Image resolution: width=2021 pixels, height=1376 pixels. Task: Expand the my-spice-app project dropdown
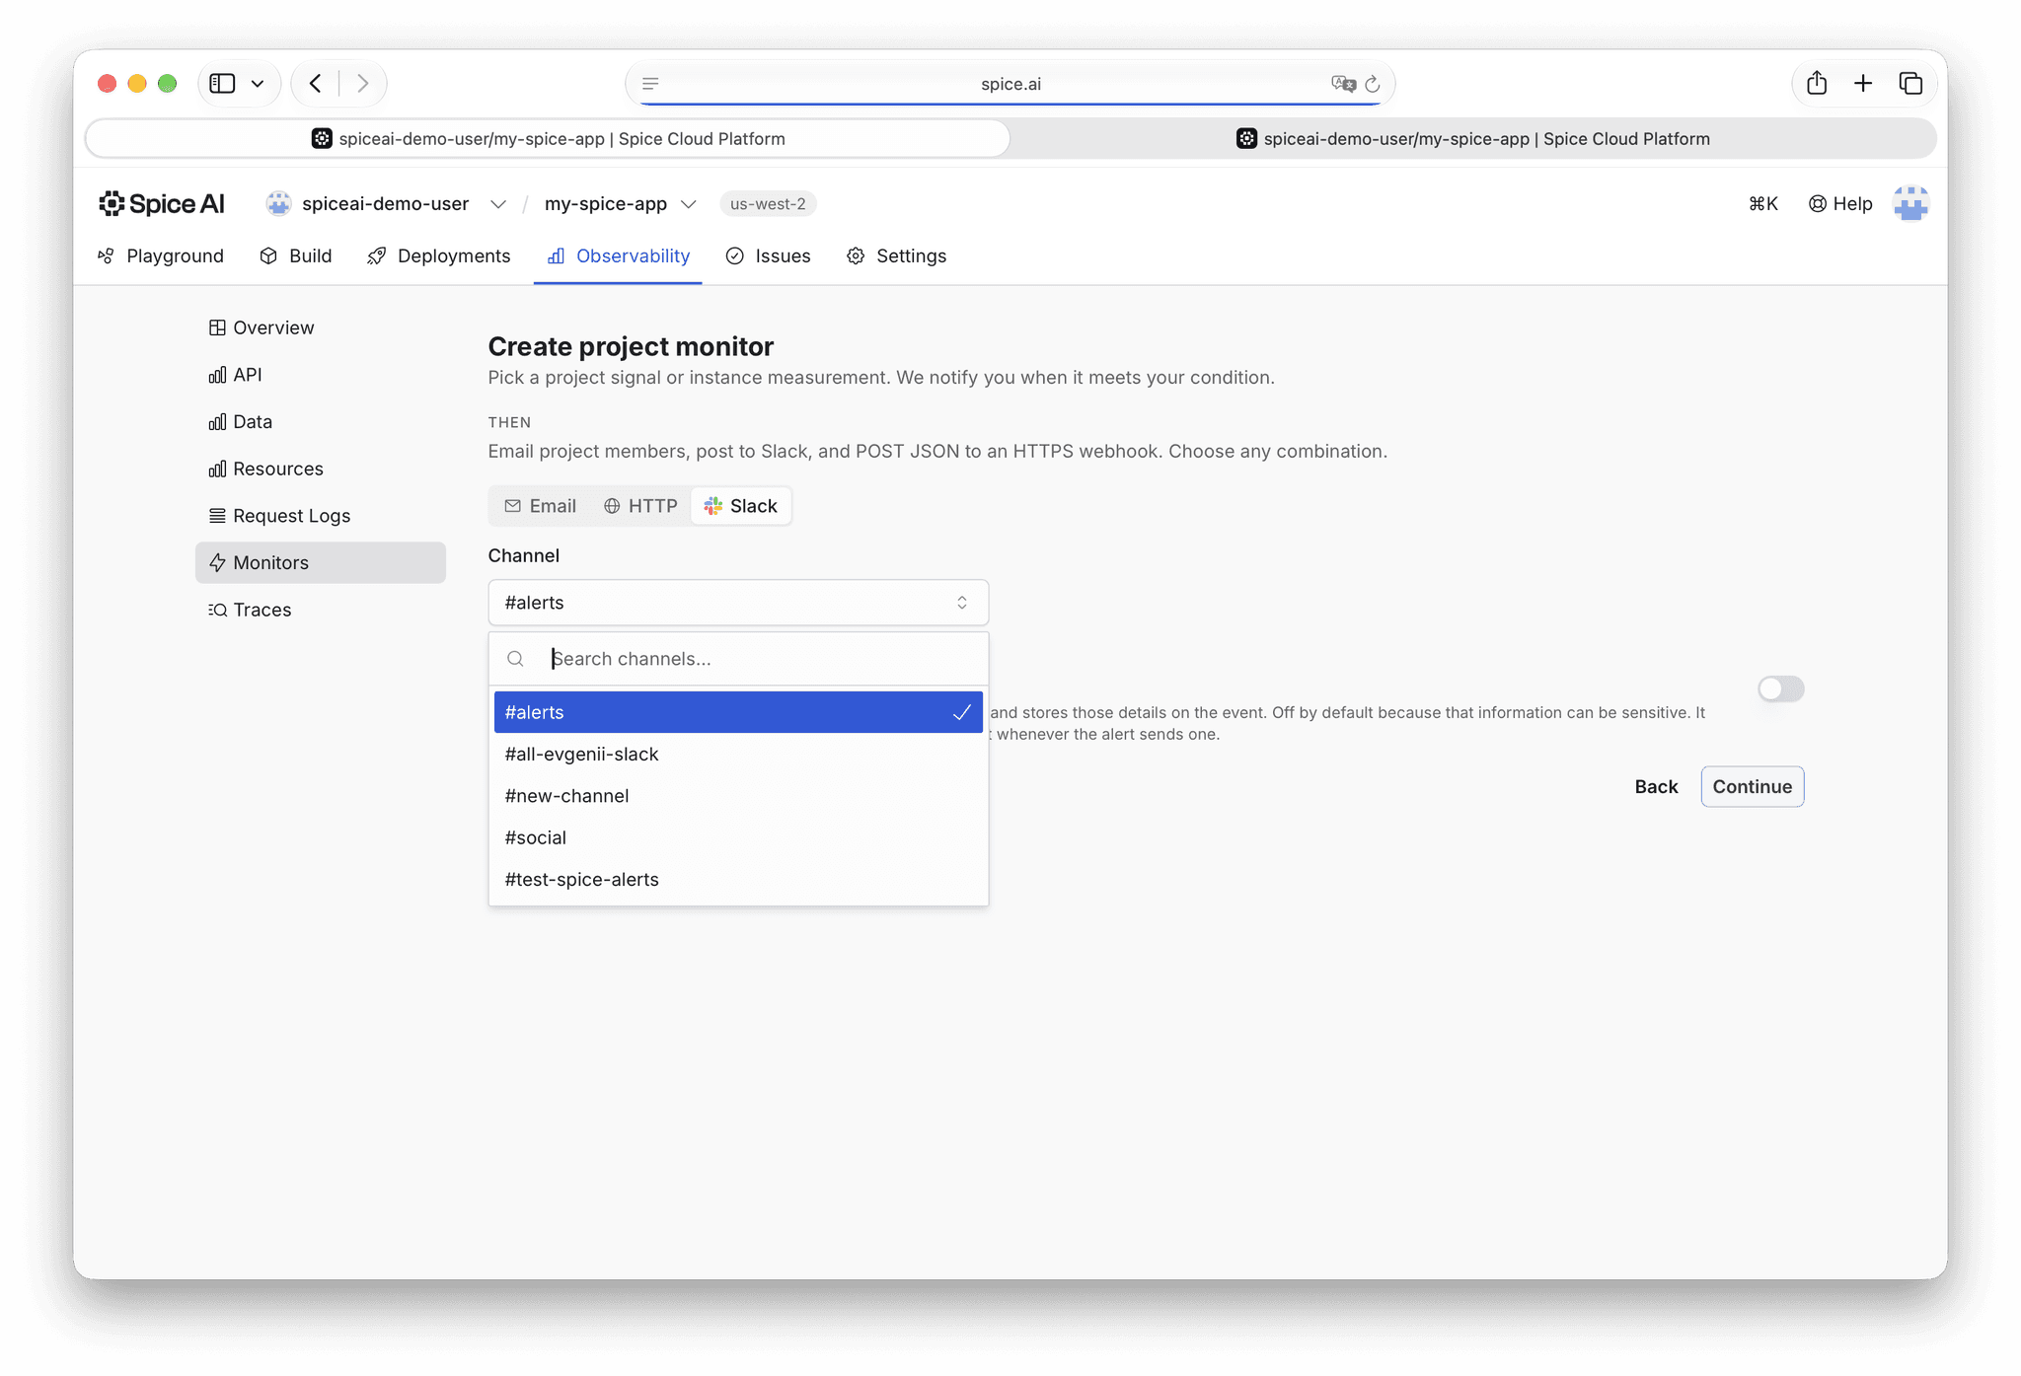pyautogui.click(x=689, y=204)
